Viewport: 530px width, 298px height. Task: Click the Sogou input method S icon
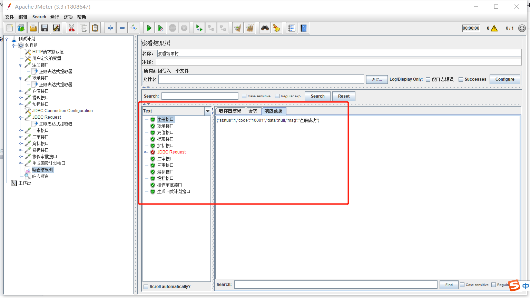pyautogui.click(x=514, y=285)
